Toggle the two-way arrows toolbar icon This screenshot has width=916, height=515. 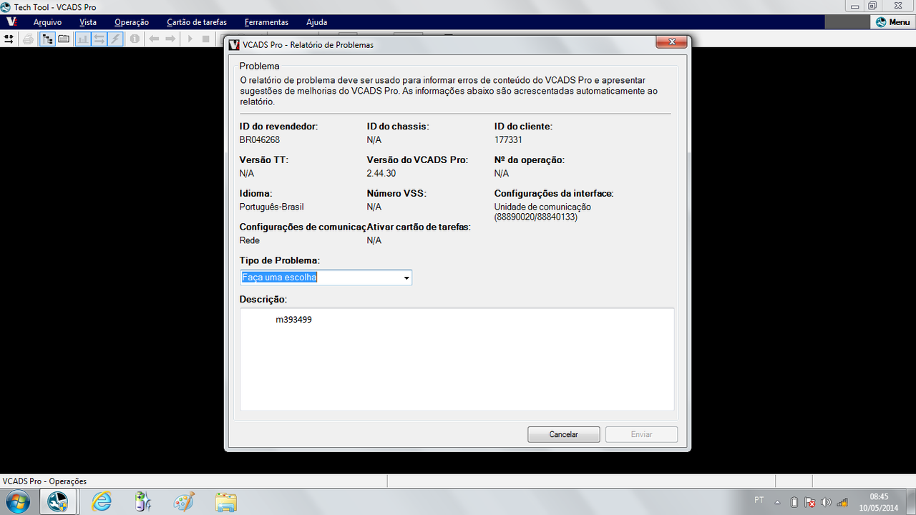coord(99,39)
